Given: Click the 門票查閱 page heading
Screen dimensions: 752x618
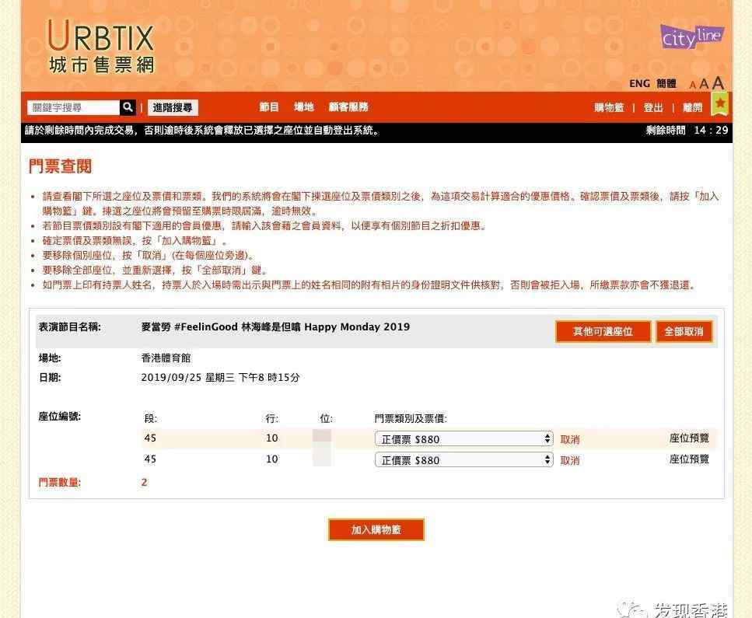Looking at the screenshot, I should 60,166.
